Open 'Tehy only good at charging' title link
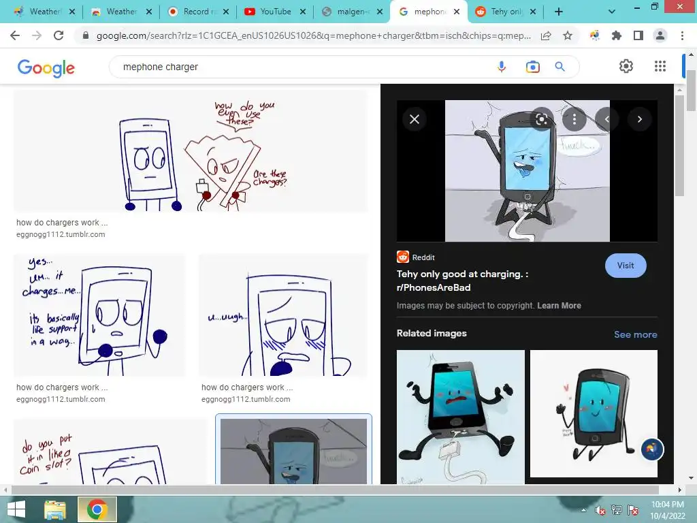Image resolution: width=697 pixels, height=523 pixels. tap(462, 281)
